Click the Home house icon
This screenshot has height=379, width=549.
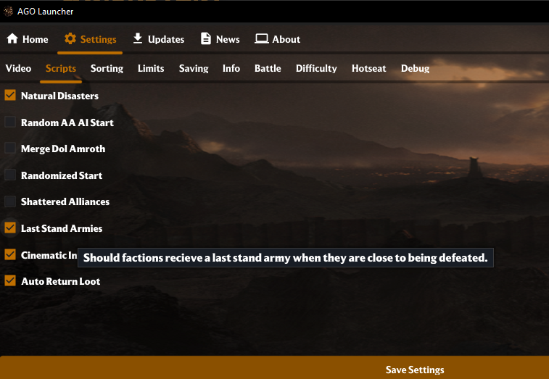coord(12,39)
